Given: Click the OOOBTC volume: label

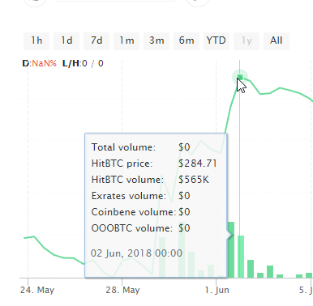Looking at the screenshot, I should pos(132,228).
